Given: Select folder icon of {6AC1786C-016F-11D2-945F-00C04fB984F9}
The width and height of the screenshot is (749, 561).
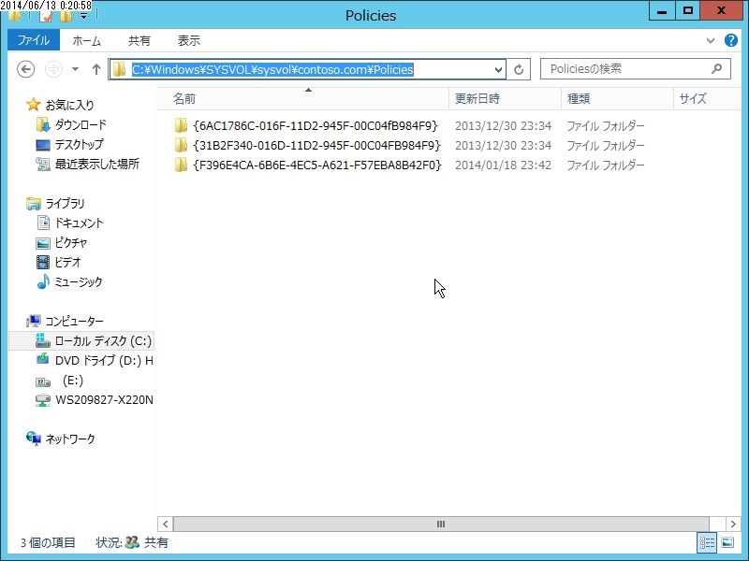Looking at the screenshot, I should [181, 125].
